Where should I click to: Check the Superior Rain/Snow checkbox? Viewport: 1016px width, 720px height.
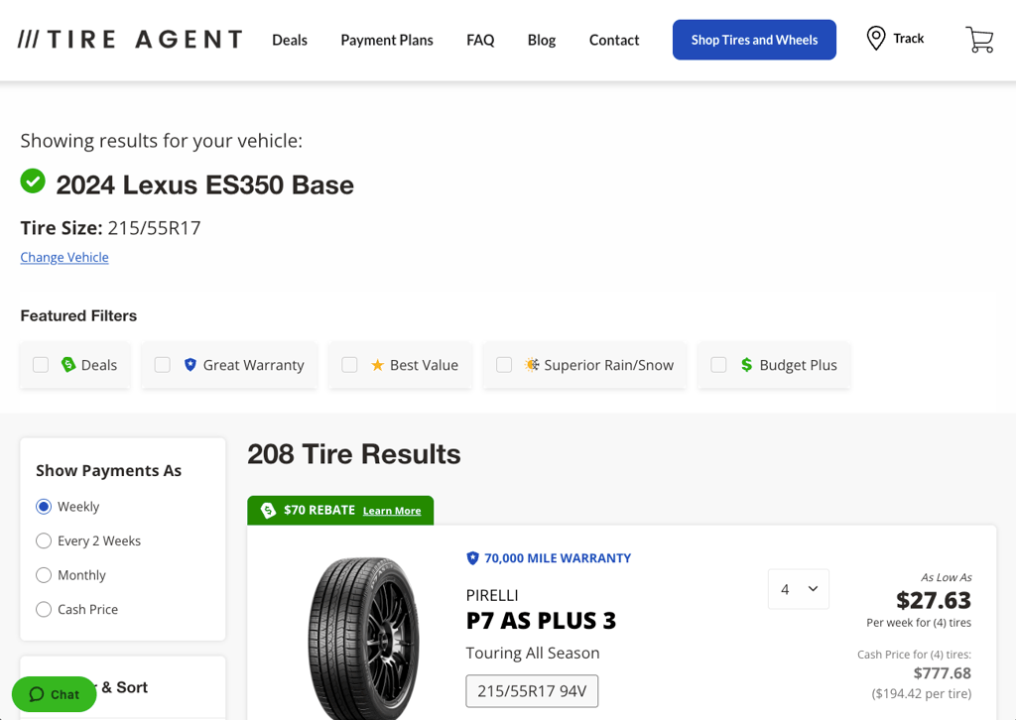[504, 365]
